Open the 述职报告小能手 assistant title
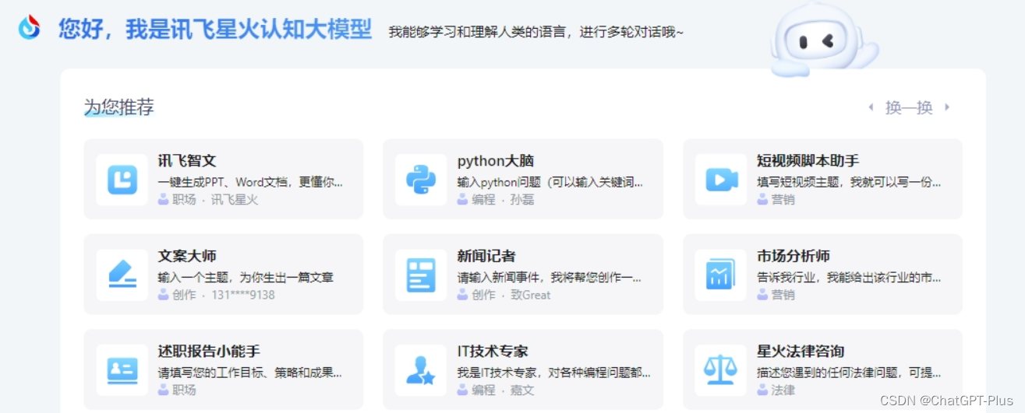The image size is (1025, 413). pyautogui.click(x=209, y=352)
